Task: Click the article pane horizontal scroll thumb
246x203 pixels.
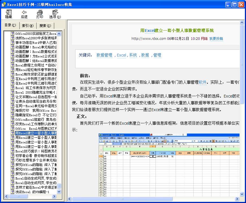Action: tap(122, 199)
